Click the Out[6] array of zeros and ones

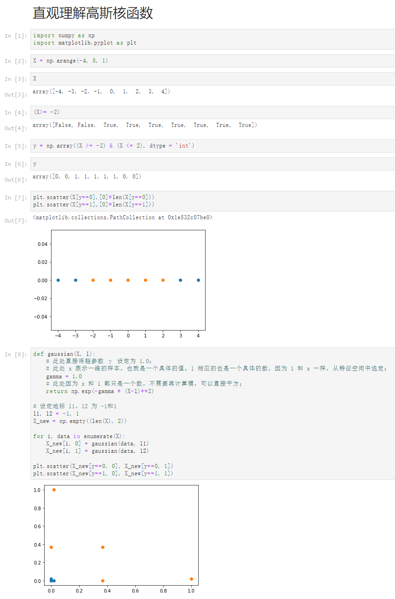coord(87,177)
